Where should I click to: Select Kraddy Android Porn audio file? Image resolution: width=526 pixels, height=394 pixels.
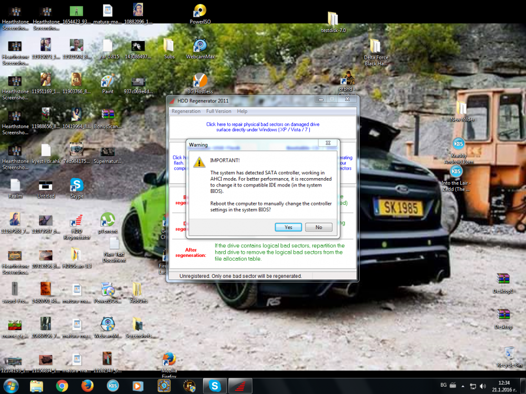[x=459, y=151]
